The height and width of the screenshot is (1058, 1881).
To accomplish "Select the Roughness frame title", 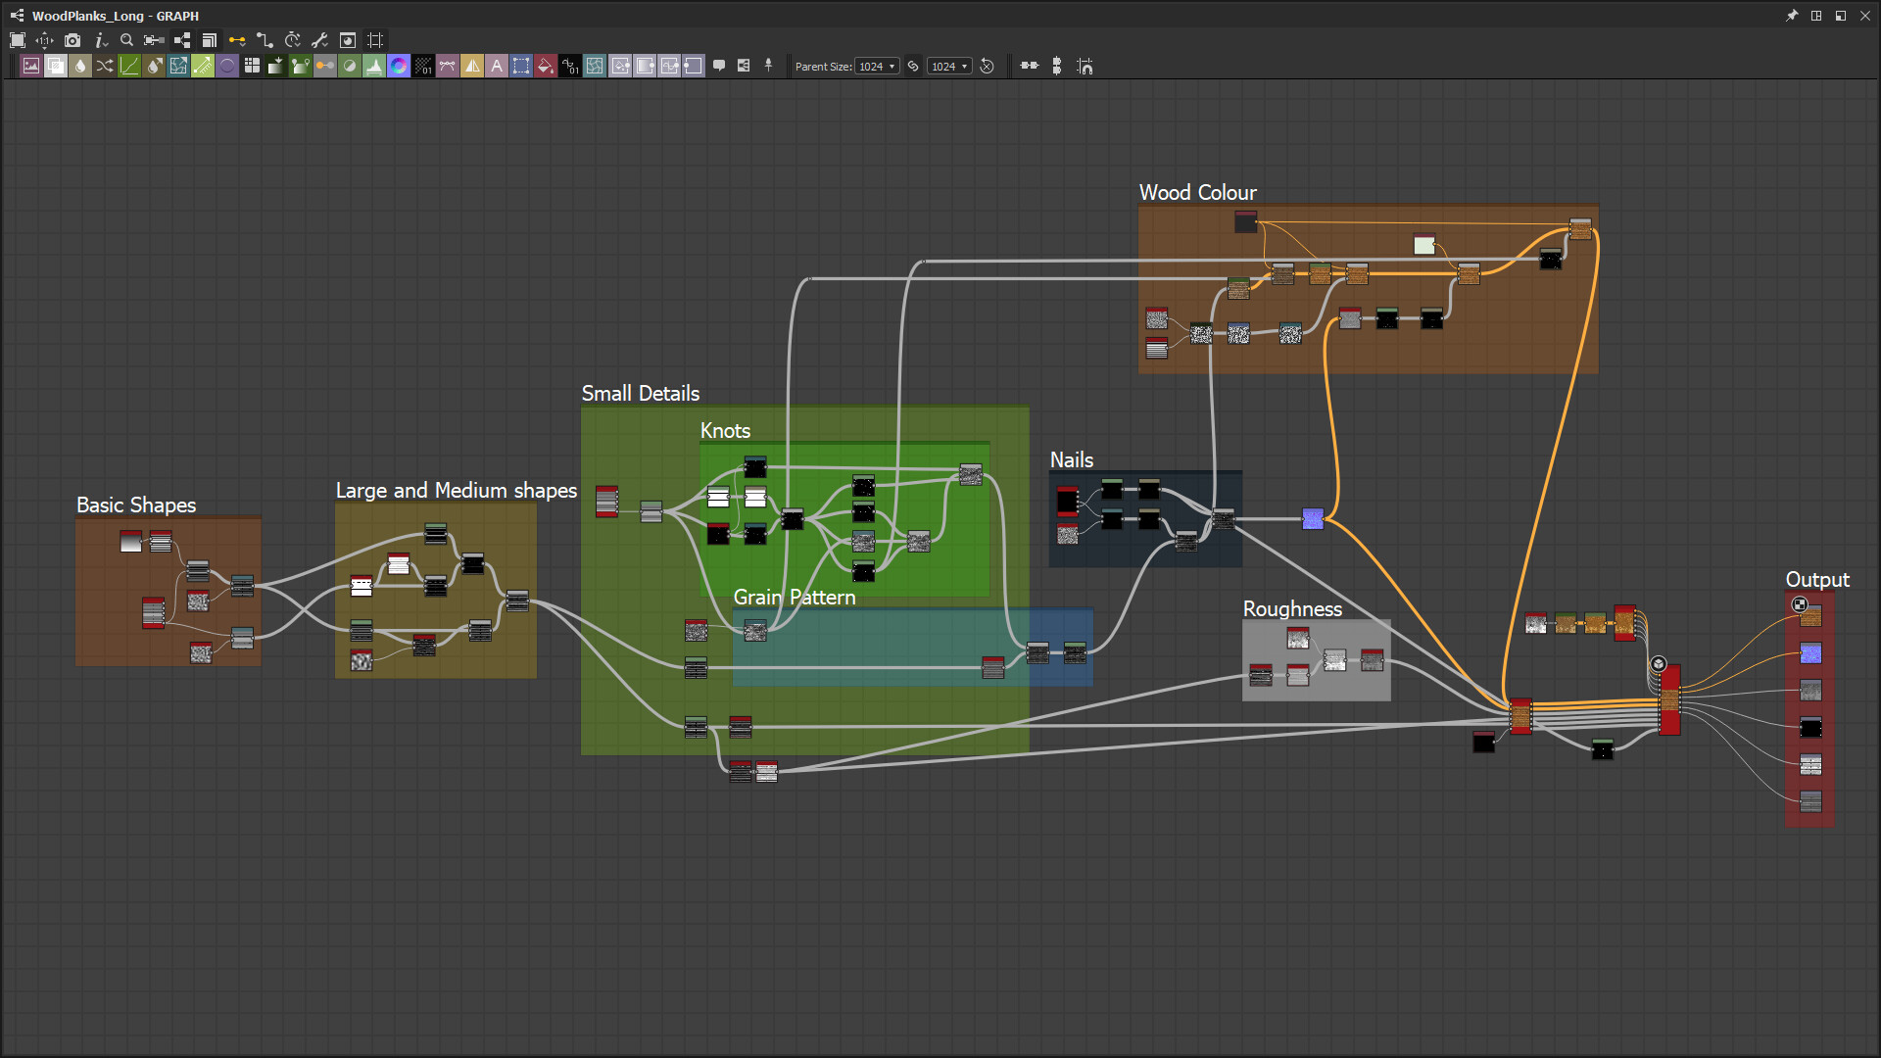I will 1292,608.
